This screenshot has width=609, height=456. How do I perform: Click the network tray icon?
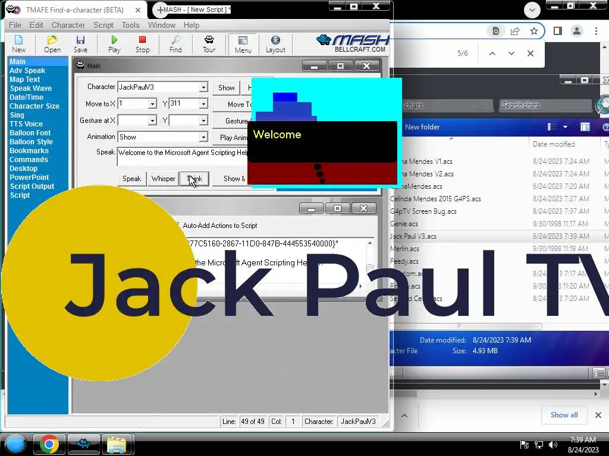point(539,445)
